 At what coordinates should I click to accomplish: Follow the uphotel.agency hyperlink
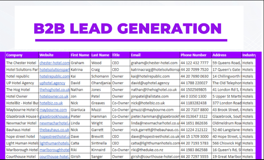click(52, 83)
